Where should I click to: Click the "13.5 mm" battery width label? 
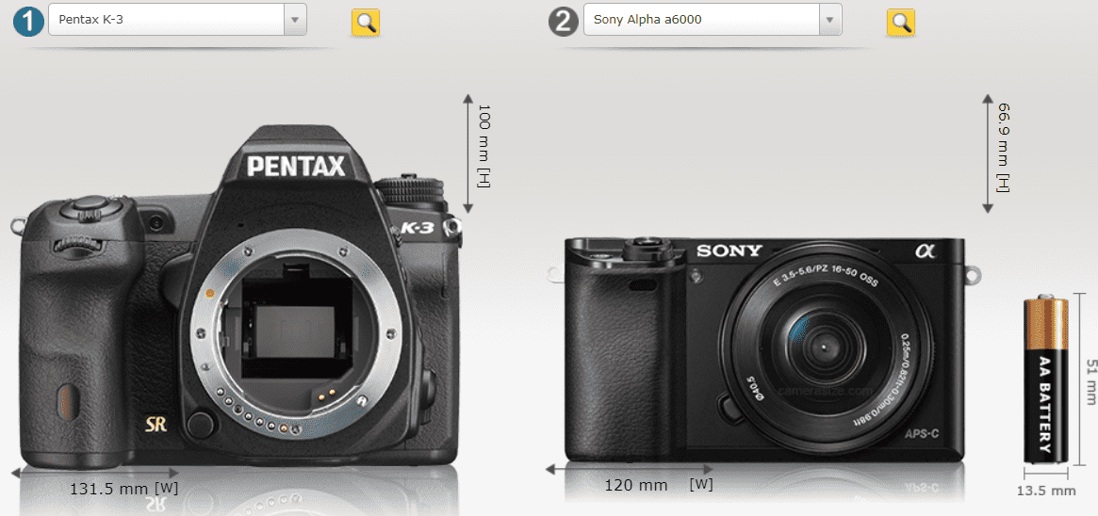coord(1046,491)
